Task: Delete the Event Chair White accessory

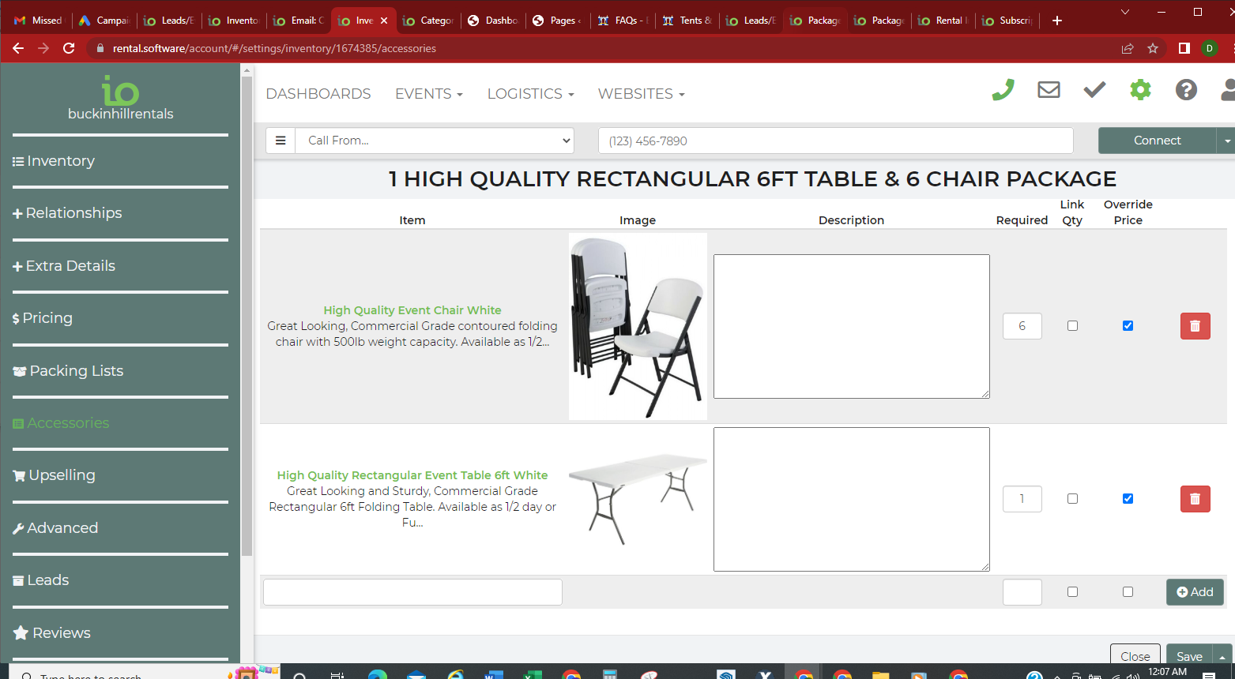Action: (x=1195, y=326)
